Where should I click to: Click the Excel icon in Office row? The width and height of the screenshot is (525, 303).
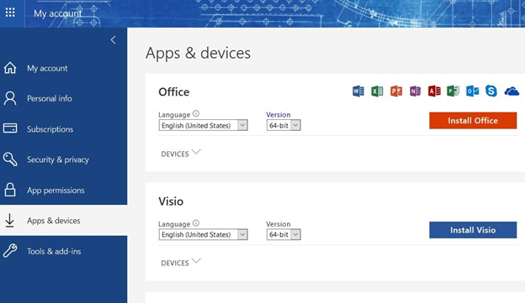[377, 91]
